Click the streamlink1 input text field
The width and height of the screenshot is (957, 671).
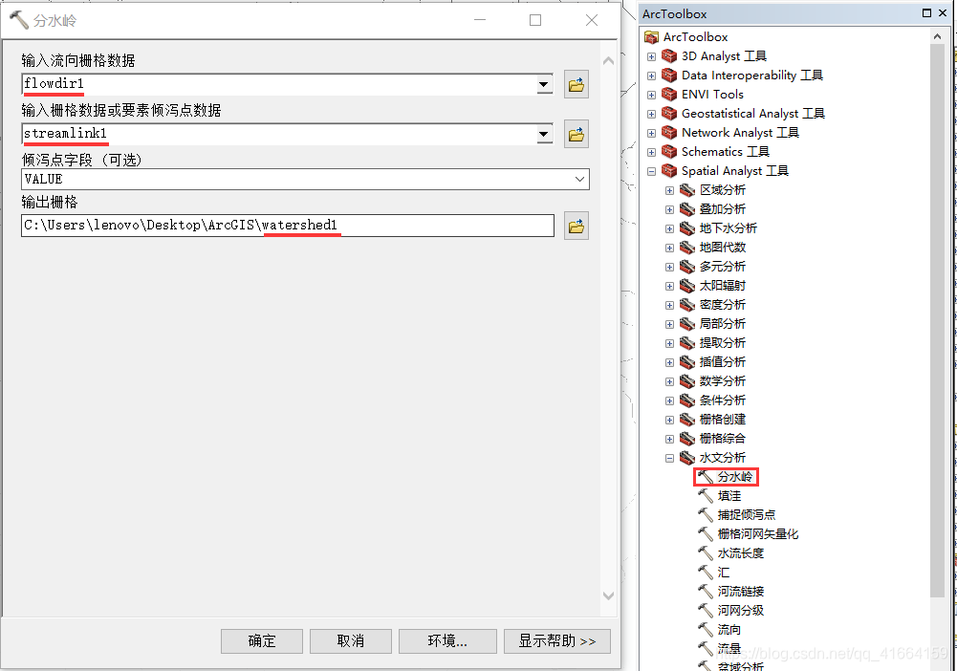pyautogui.click(x=279, y=134)
